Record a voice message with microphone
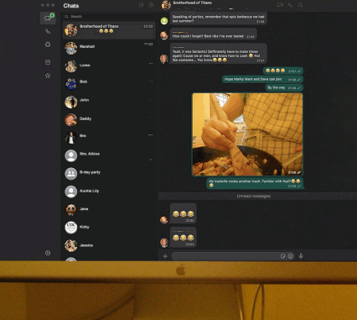The image size is (357, 320). tap(301, 256)
